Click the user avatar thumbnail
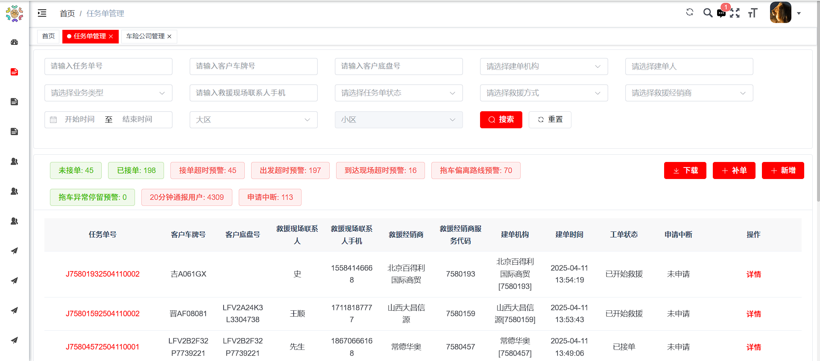Screen dimensions: 820x361 coord(780,13)
